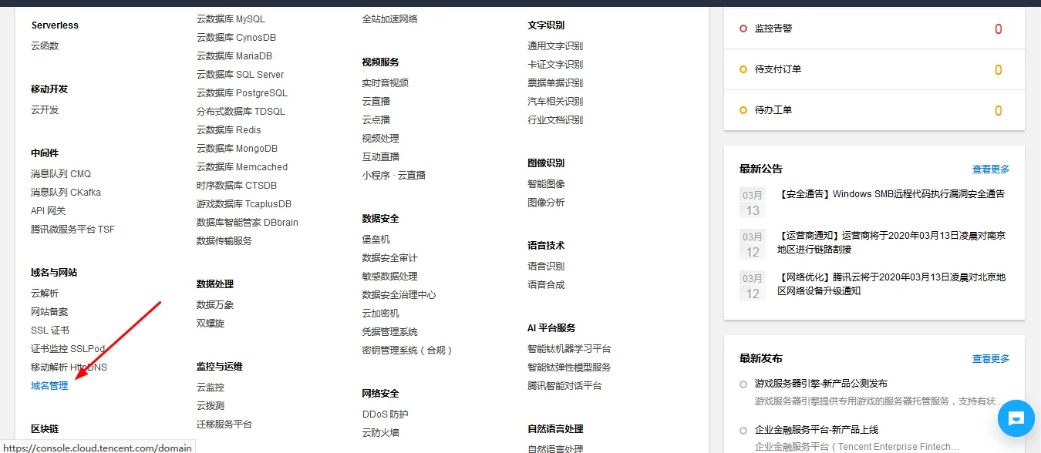Image resolution: width=1041 pixels, height=453 pixels.
Task: Open 云解析 under 域名与网站
Action: coord(45,294)
